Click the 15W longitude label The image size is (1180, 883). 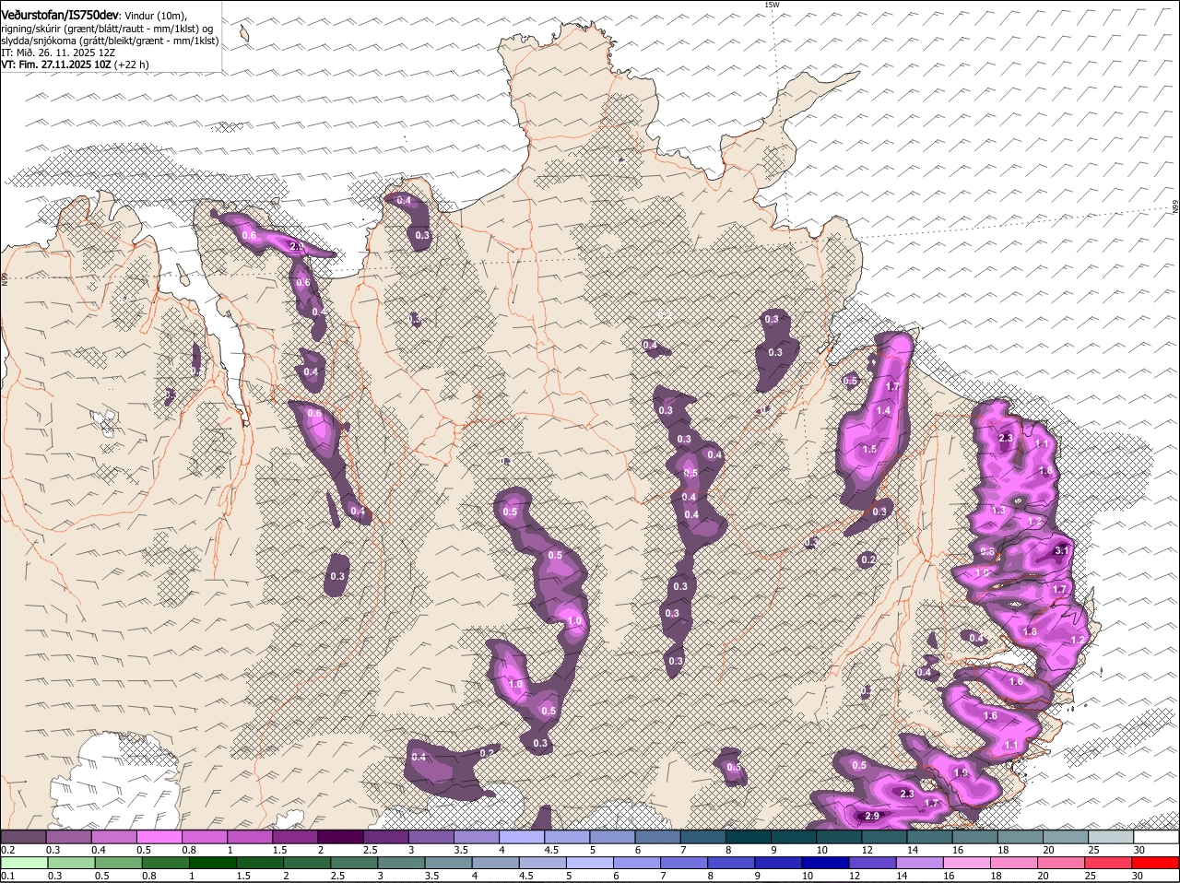pyautogui.click(x=772, y=5)
